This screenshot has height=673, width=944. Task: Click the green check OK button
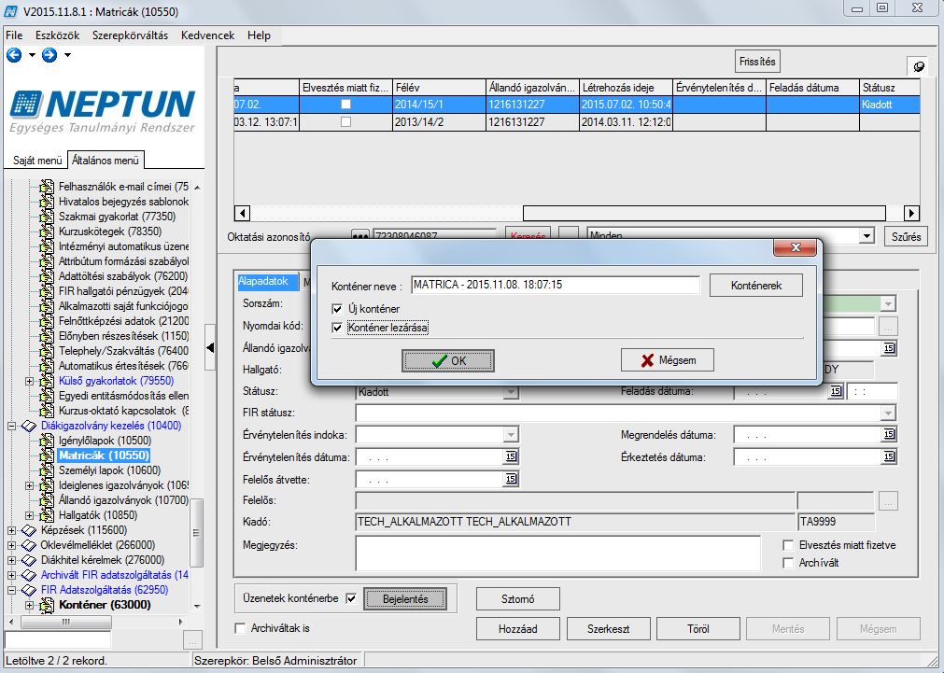pos(448,360)
